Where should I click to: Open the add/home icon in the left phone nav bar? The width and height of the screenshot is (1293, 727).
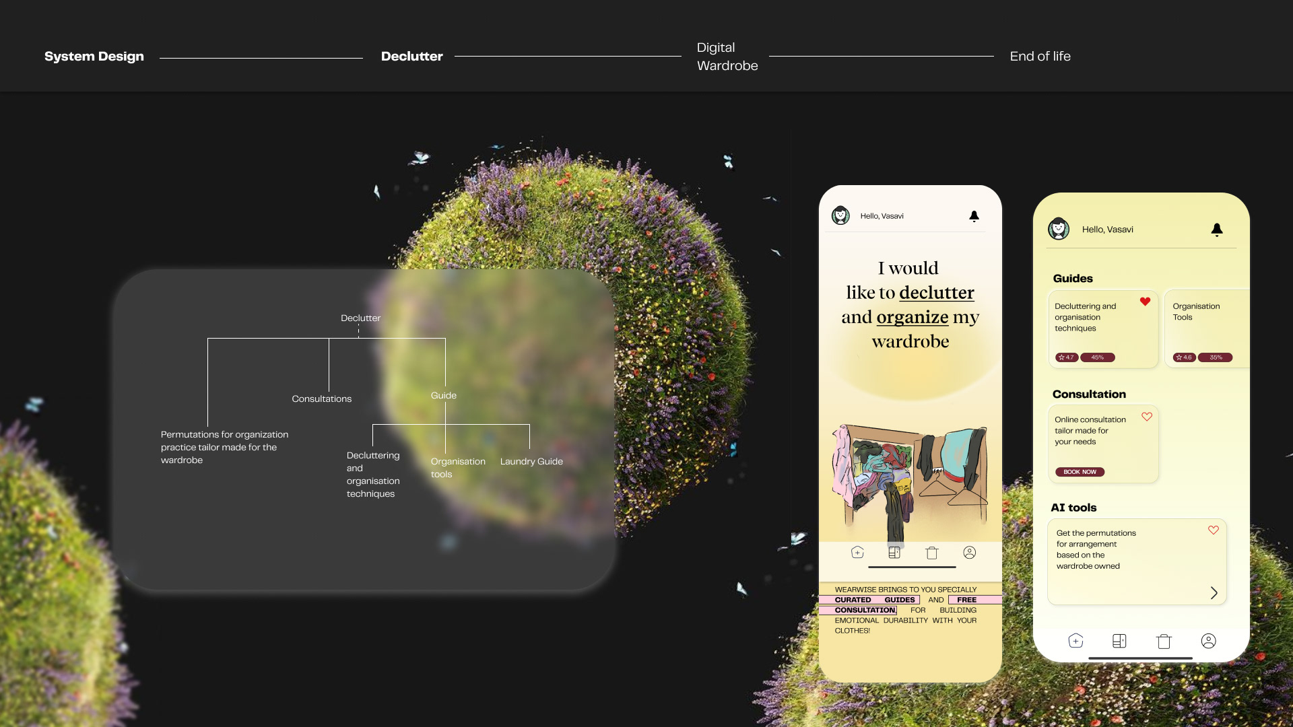point(857,553)
